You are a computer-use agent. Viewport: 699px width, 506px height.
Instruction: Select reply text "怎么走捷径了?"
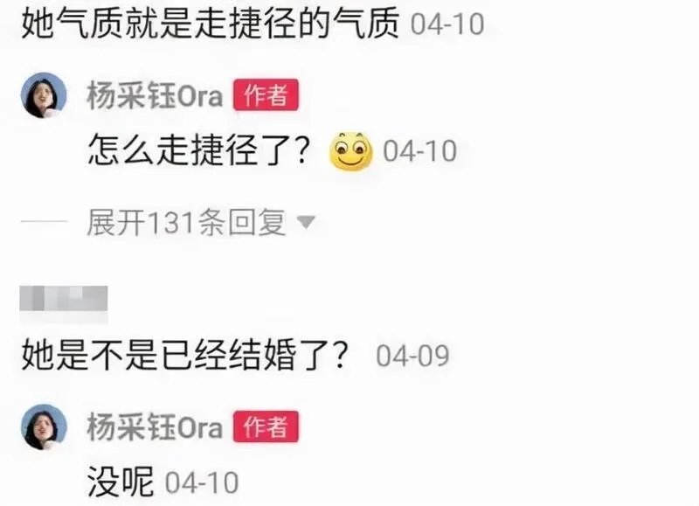pos(199,150)
